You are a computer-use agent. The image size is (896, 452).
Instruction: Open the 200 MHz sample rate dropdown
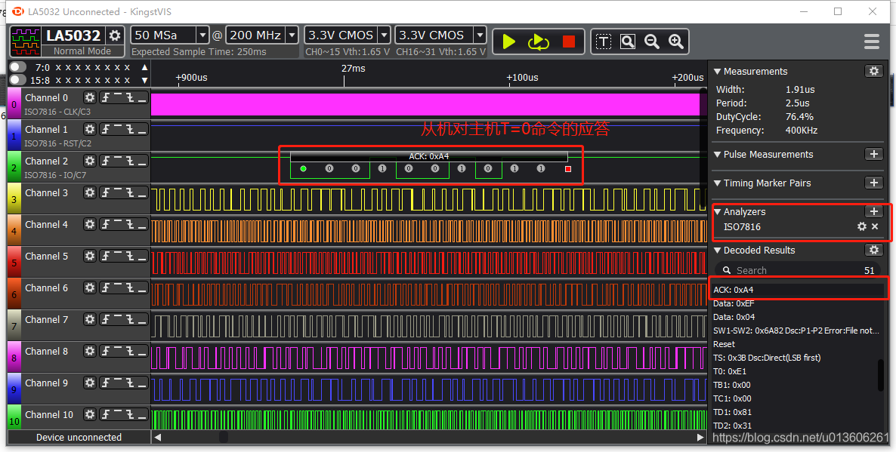tap(292, 35)
